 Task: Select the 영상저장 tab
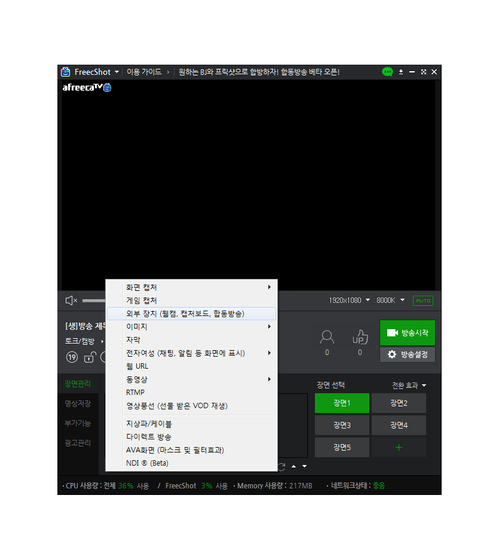tap(78, 403)
